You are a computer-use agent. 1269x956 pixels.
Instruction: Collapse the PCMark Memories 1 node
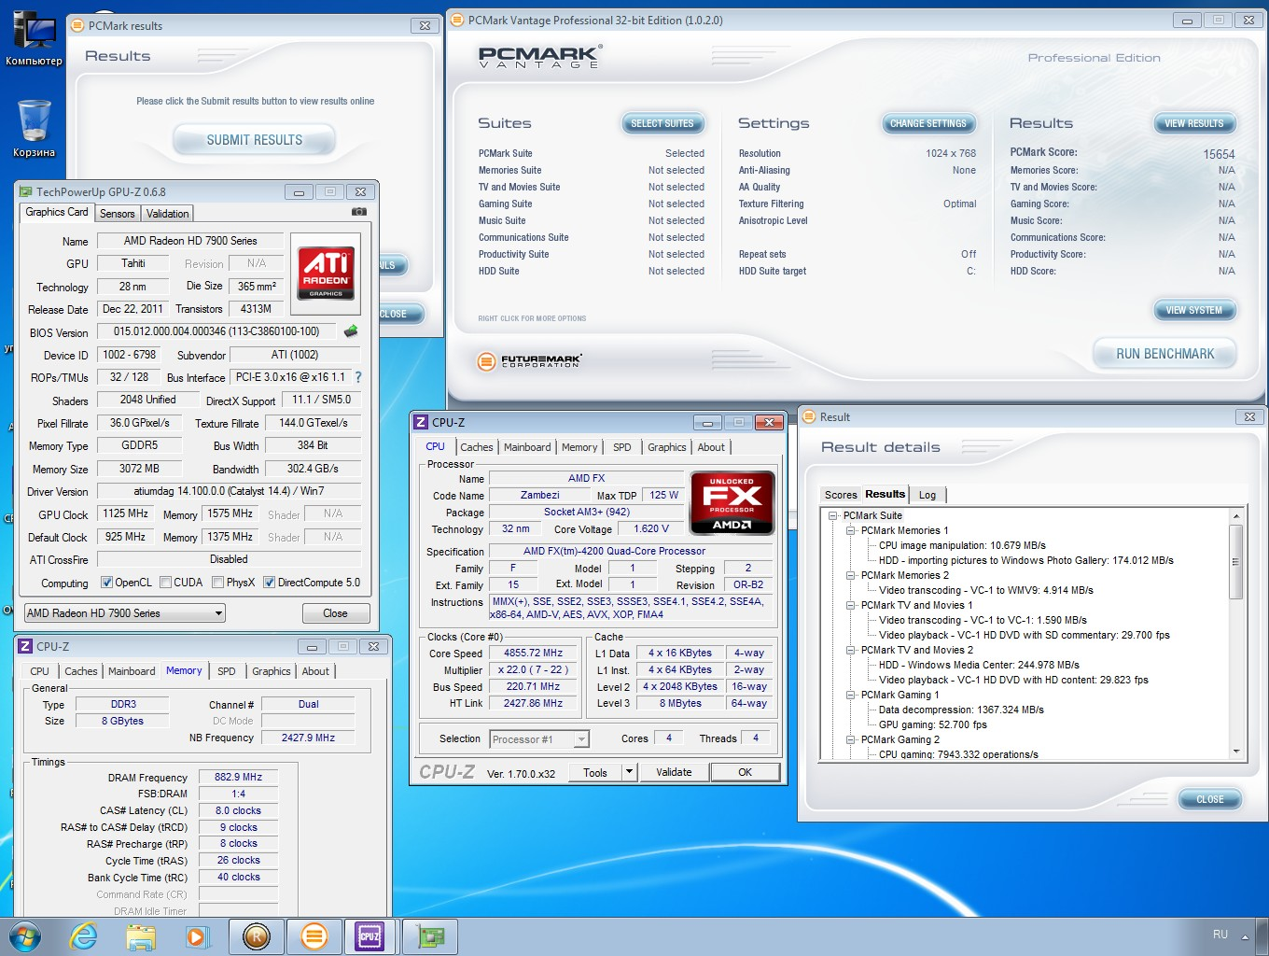[851, 530]
